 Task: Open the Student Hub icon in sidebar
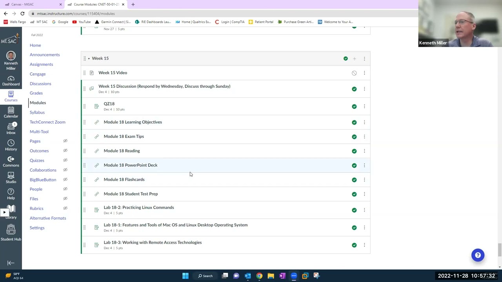click(11, 232)
